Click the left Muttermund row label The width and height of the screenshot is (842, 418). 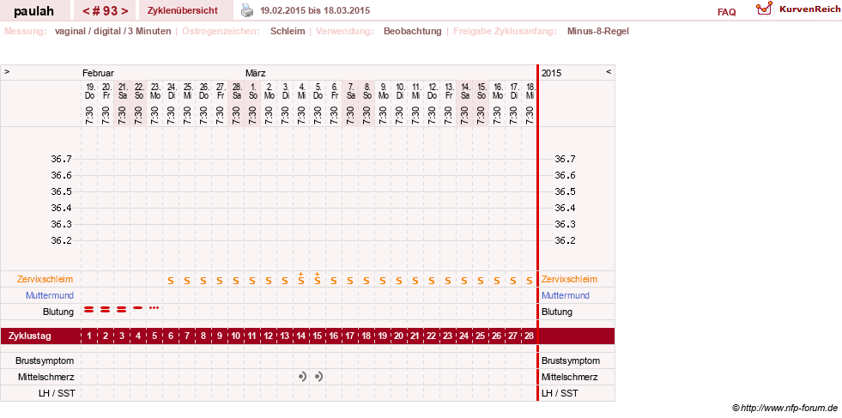pyautogui.click(x=50, y=295)
